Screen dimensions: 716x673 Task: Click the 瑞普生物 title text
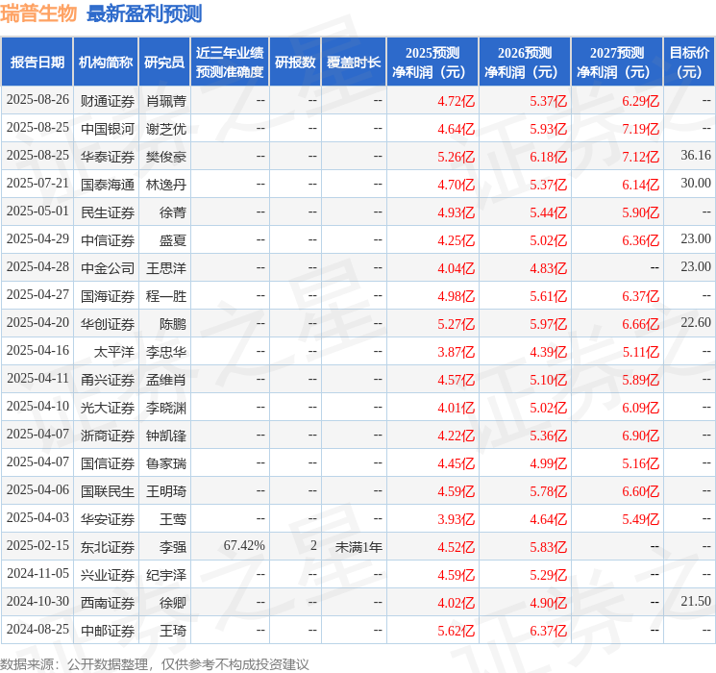point(38,13)
